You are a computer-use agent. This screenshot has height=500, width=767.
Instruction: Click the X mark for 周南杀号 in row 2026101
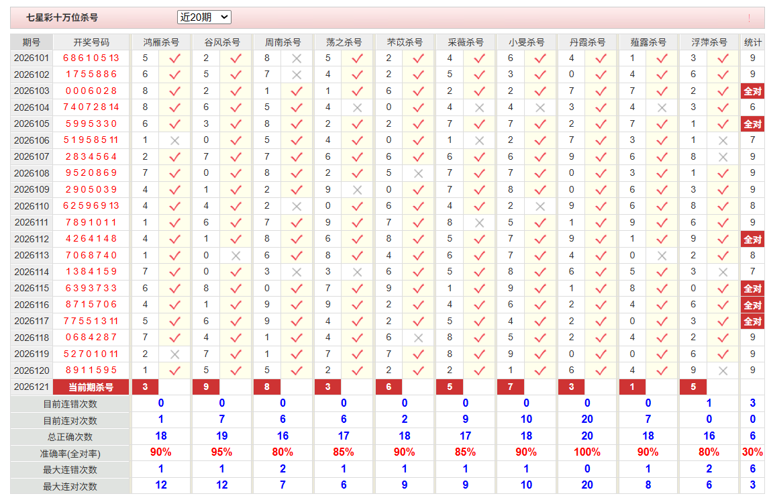coord(297,58)
